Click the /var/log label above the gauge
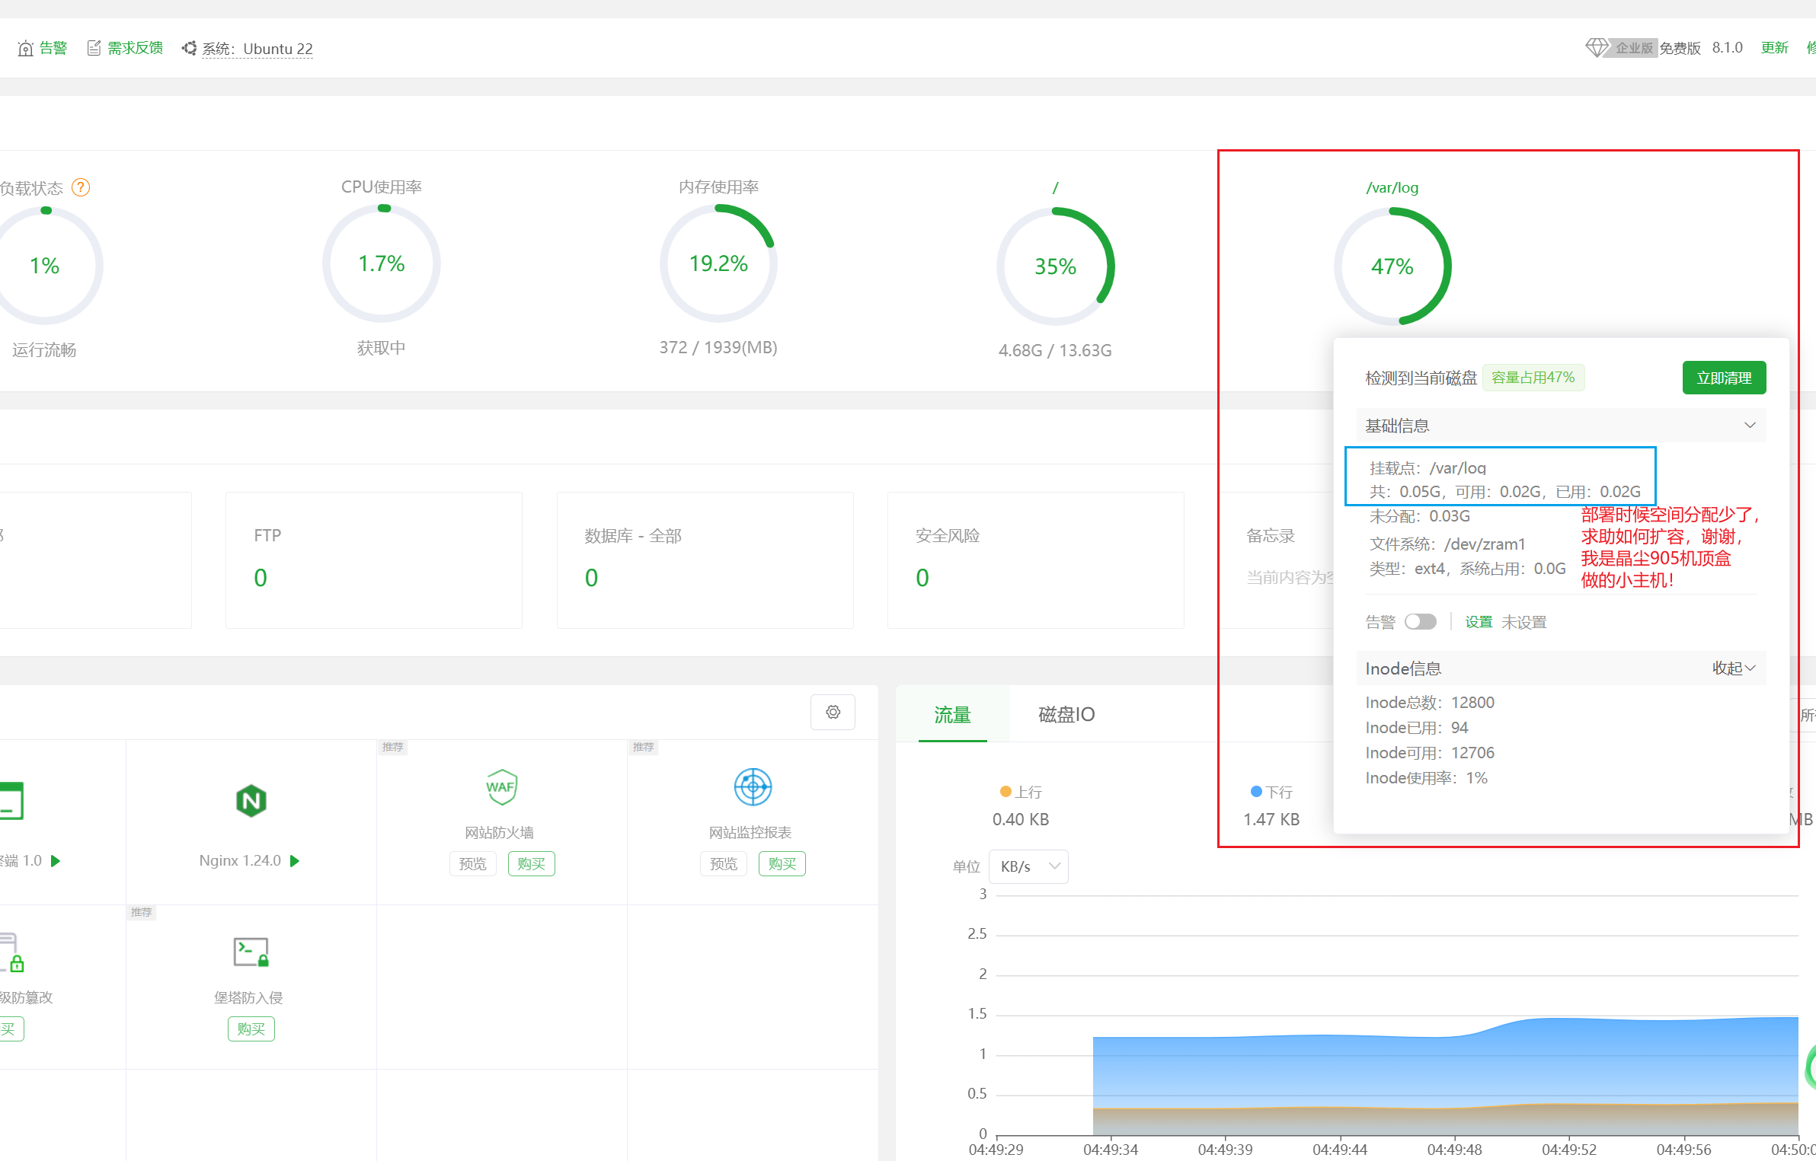The image size is (1816, 1161). (1392, 187)
